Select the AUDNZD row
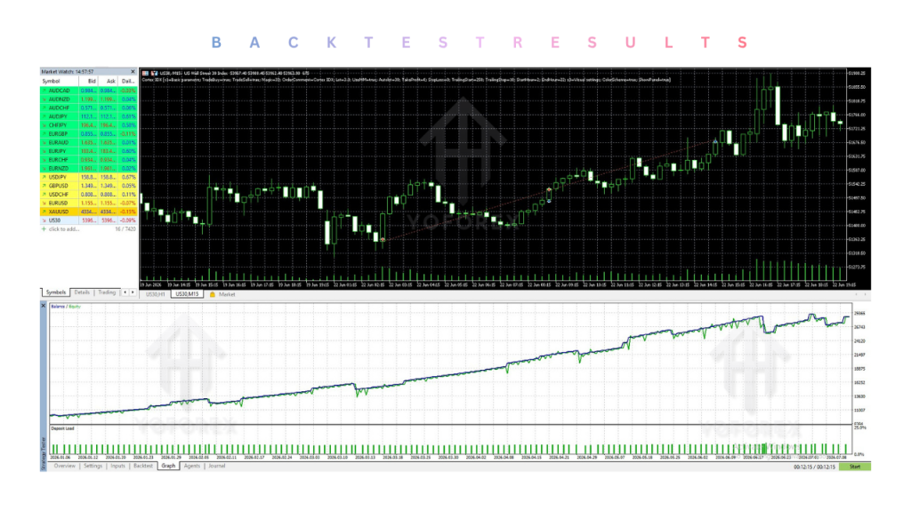The width and height of the screenshot is (911, 512). [88, 100]
